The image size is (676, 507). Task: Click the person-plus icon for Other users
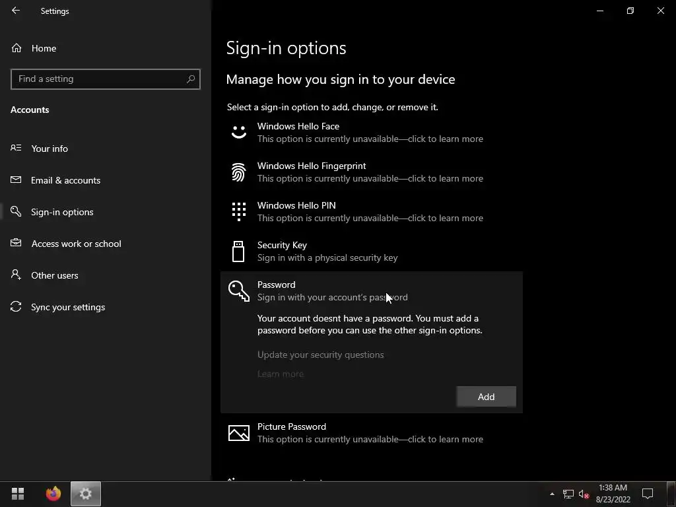tap(16, 275)
